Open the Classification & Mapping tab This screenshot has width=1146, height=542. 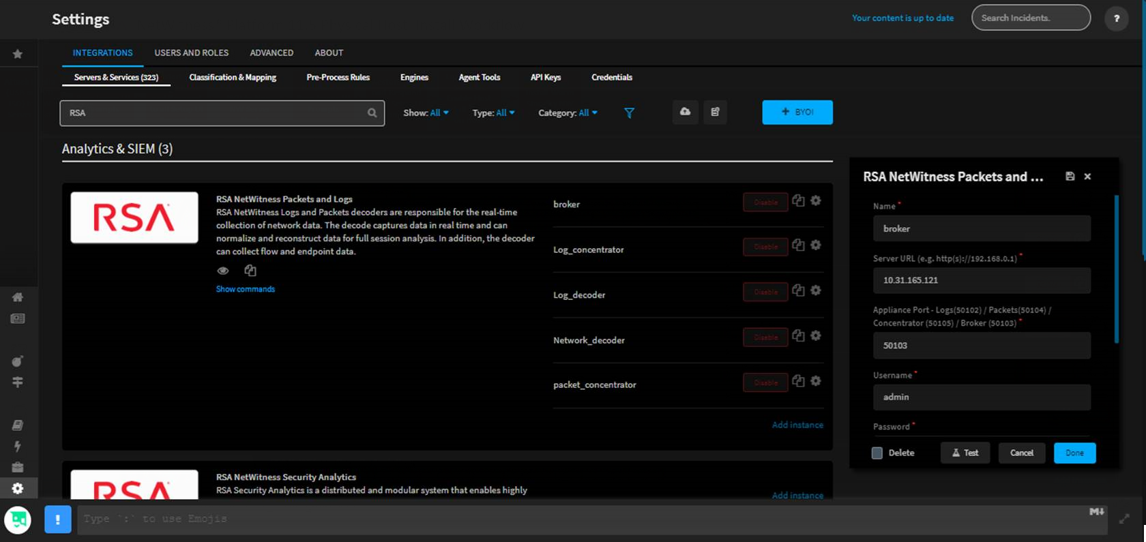coord(233,77)
